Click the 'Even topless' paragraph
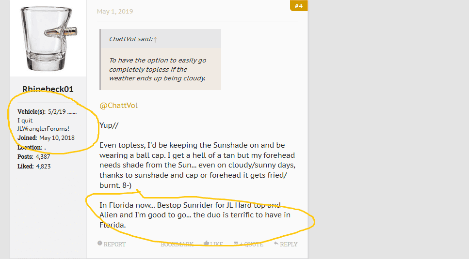This screenshot has height=259, width=469. coord(197,165)
